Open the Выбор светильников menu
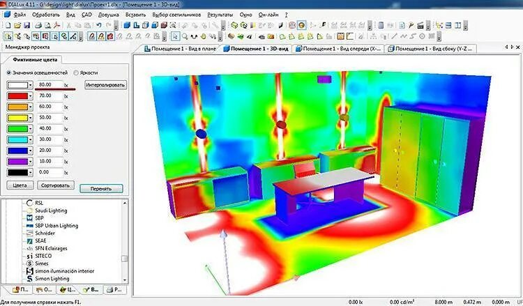The image size is (523, 306). (176, 15)
